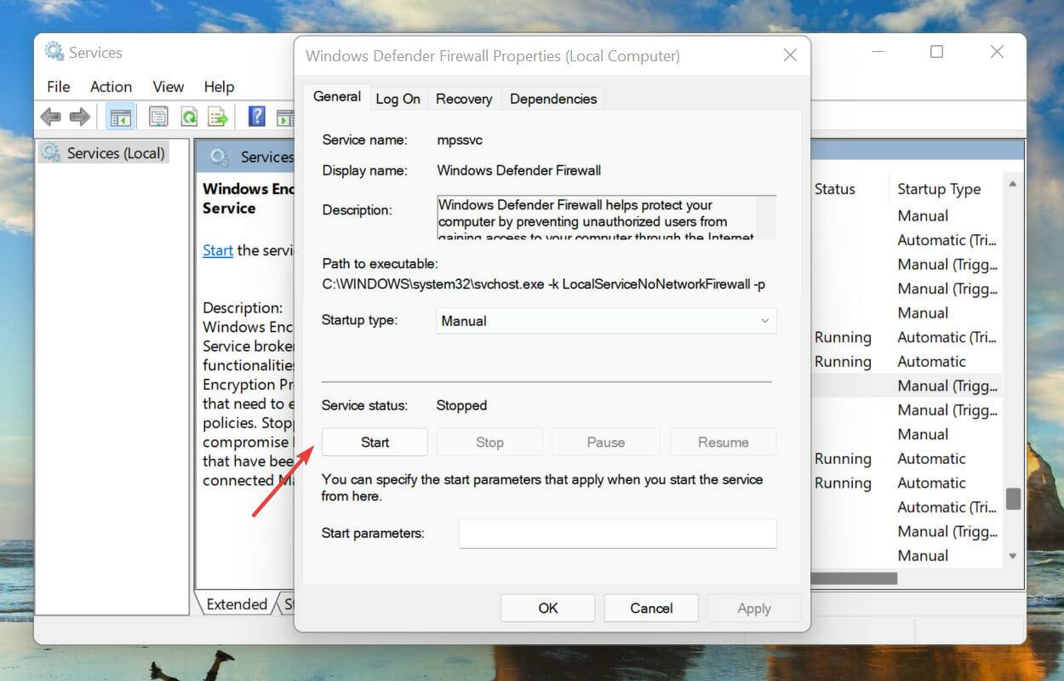Click the Start button to start the service
Image resolution: width=1064 pixels, height=681 pixels.
click(375, 442)
